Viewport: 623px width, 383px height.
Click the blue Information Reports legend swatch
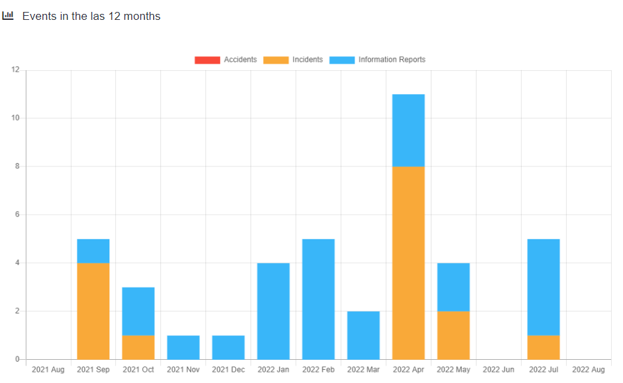342,60
